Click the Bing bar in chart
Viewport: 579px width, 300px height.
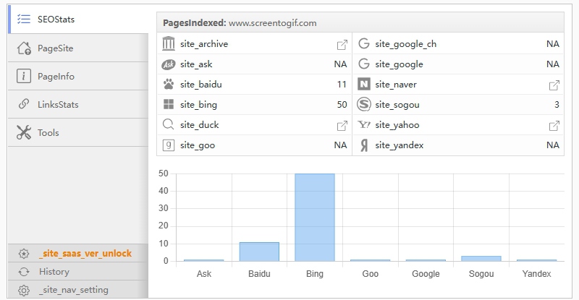315,217
